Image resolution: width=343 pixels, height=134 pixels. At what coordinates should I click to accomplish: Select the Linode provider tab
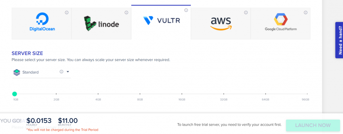pyautogui.click(x=101, y=24)
